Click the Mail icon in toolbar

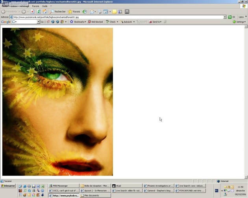tap(93, 12)
